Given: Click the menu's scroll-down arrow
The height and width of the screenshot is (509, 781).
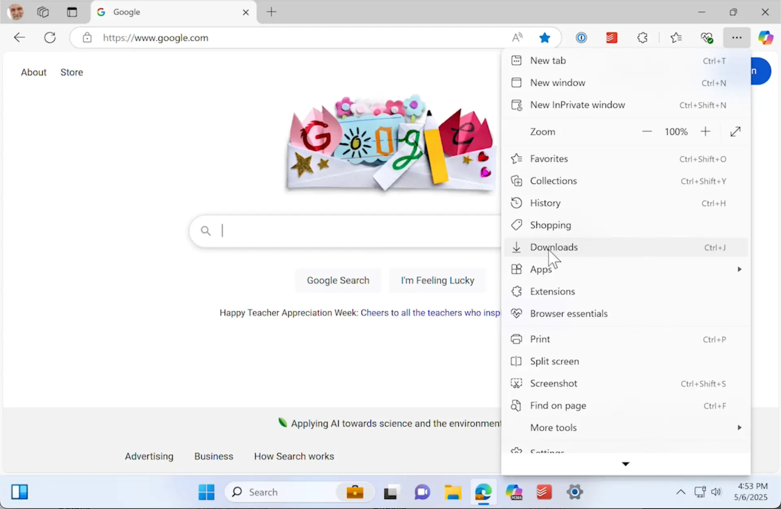Looking at the screenshot, I should pos(626,464).
